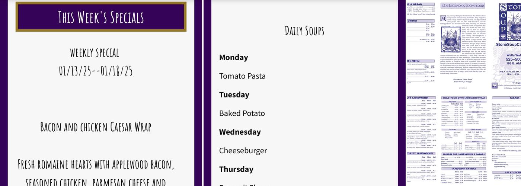
Task: Select the Tuesday soup day label
Action: coord(234,94)
